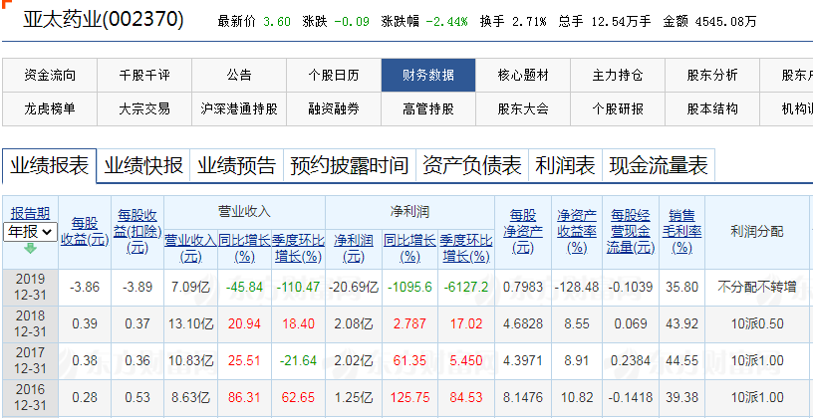
Task: Click the green sort arrow under 报告期
Action: point(30,249)
